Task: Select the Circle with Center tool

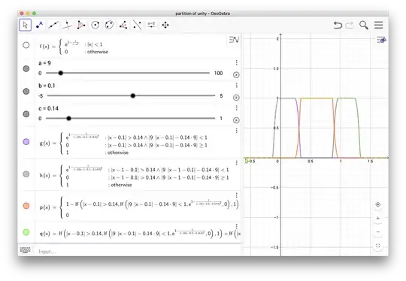Action: (95, 25)
